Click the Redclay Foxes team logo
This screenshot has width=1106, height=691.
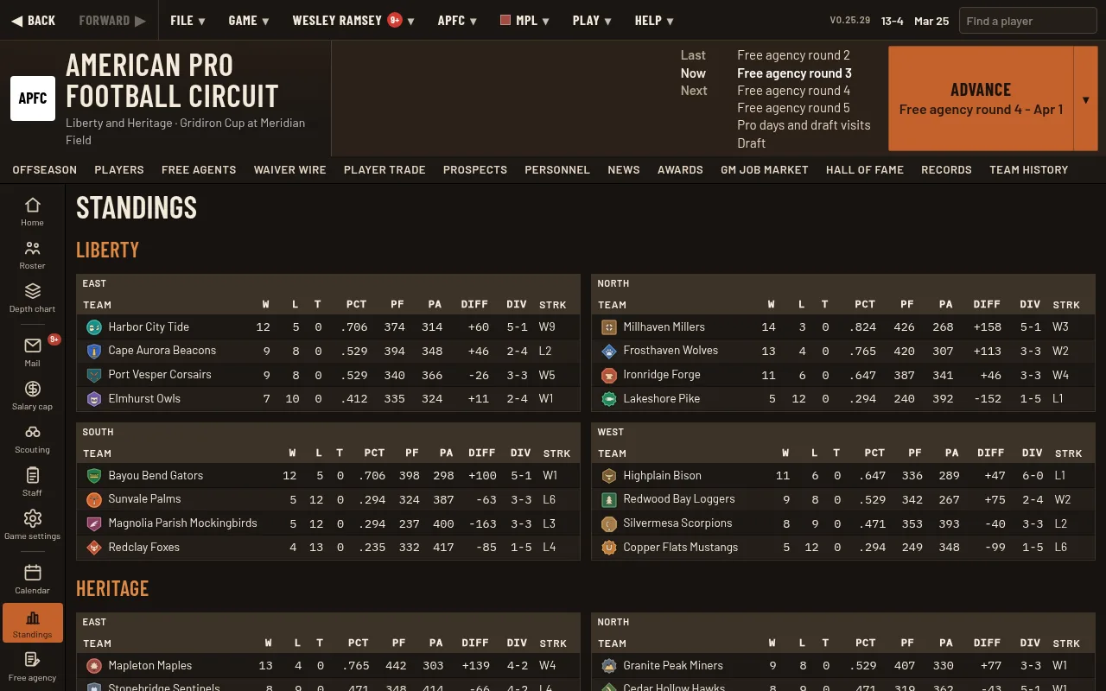pos(94,548)
